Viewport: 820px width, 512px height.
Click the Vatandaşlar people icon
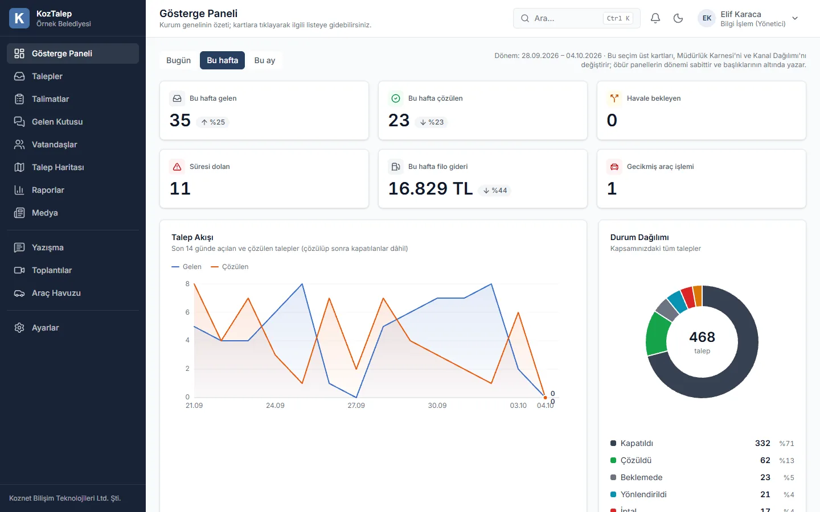(19, 144)
